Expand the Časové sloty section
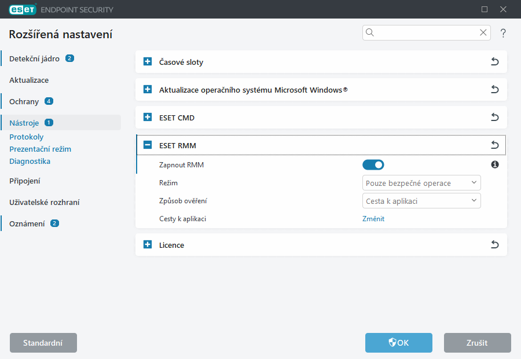 (147, 61)
